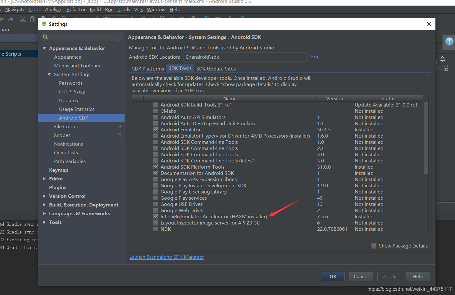Click the Copy toolbar icon
Viewport: 455px width, 295px height.
coord(32,20)
